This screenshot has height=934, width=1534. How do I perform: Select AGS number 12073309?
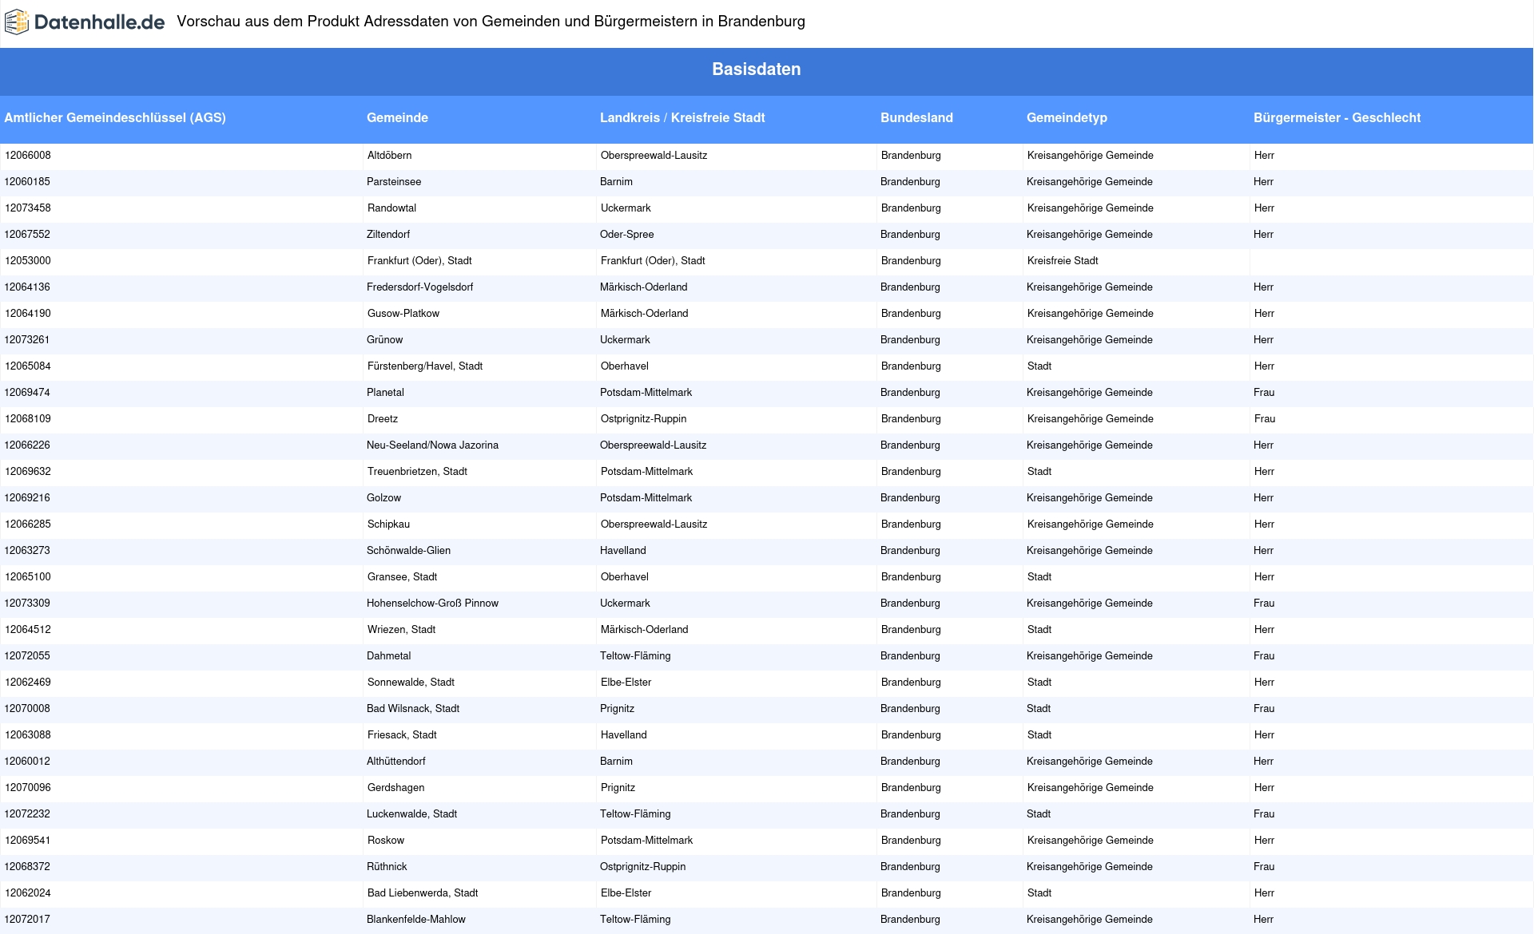click(27, 604)
